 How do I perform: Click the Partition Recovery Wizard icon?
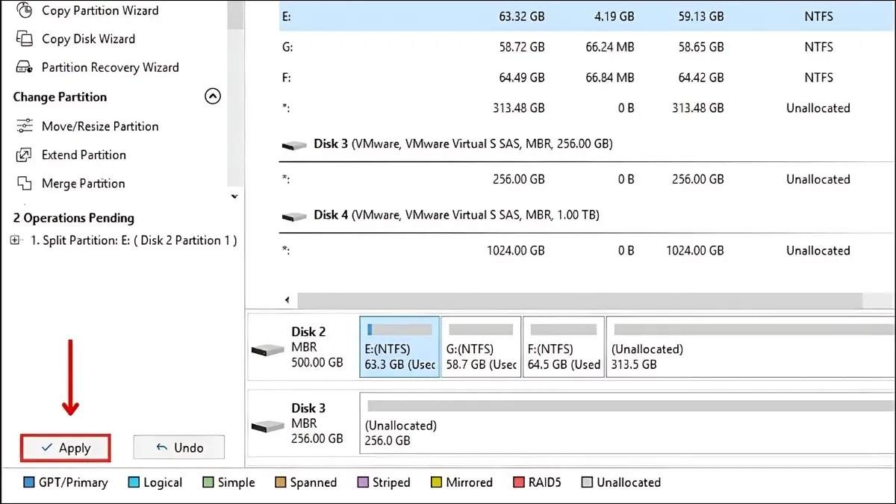tap(25, 67)
